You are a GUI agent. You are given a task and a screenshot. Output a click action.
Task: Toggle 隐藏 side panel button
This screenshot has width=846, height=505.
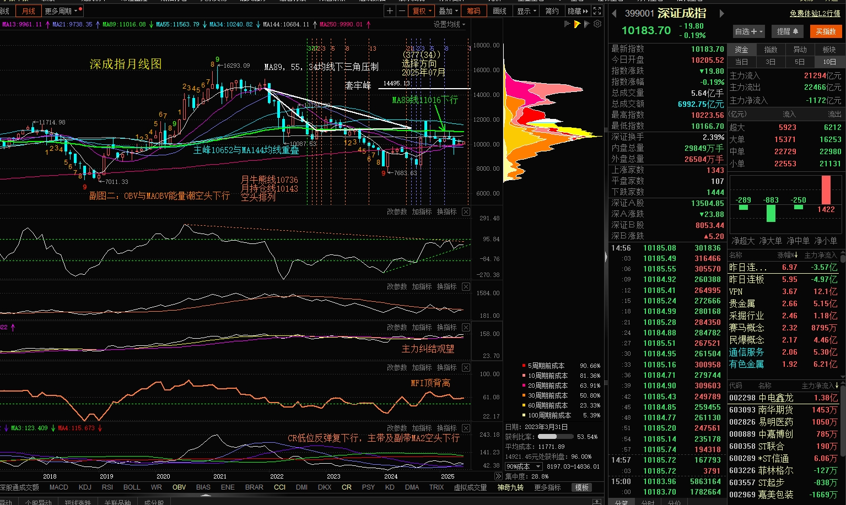point(578,11)
